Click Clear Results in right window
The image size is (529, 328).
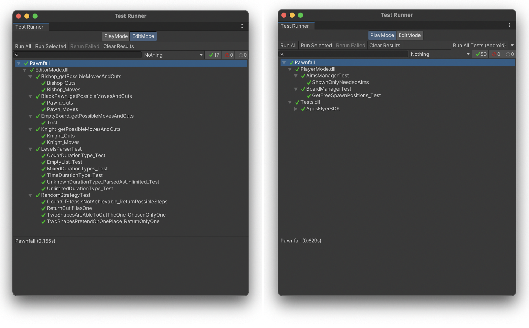coord(384,46)
